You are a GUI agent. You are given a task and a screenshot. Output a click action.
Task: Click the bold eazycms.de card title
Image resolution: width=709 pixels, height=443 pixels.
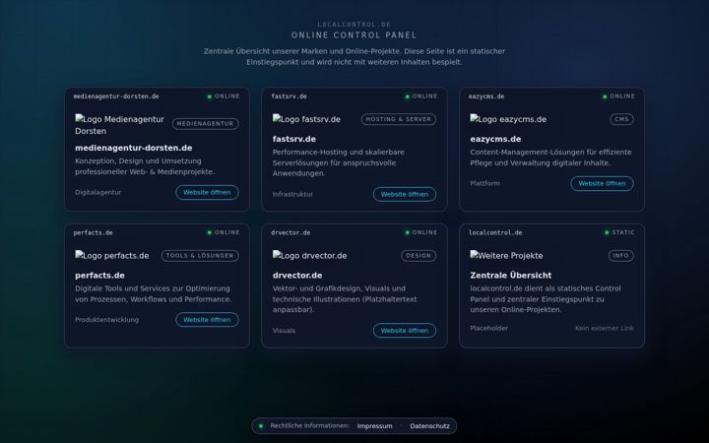point(495,139)
